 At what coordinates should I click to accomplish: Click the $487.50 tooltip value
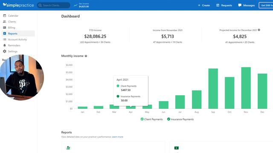tap(126, 90)
